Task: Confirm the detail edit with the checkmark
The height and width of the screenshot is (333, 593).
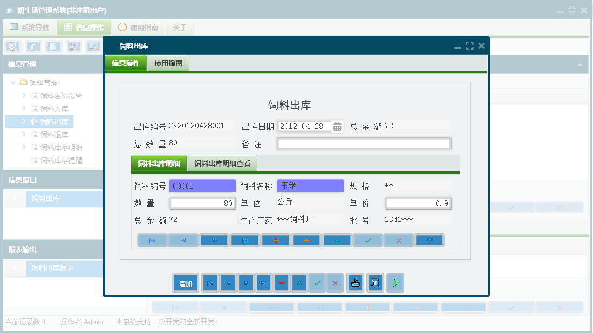Action: coord(368,240)
